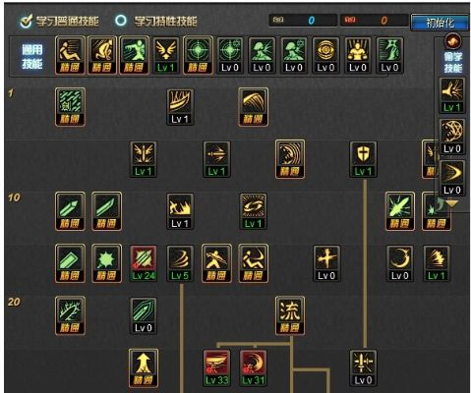Toggle the 学习普通技能 checkbox

point(26,22)
